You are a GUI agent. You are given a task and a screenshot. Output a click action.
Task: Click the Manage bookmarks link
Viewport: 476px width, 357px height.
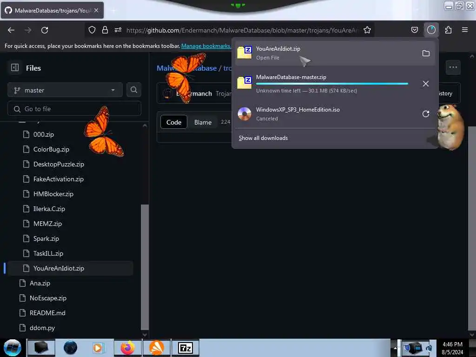pyautogui.click(x=206, y=46)
